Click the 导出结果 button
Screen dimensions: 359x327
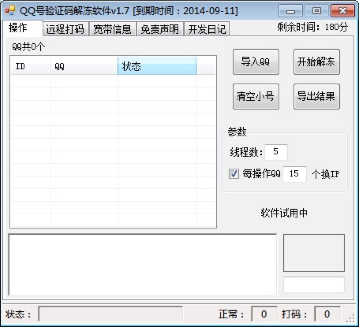[x=317, y=96]
